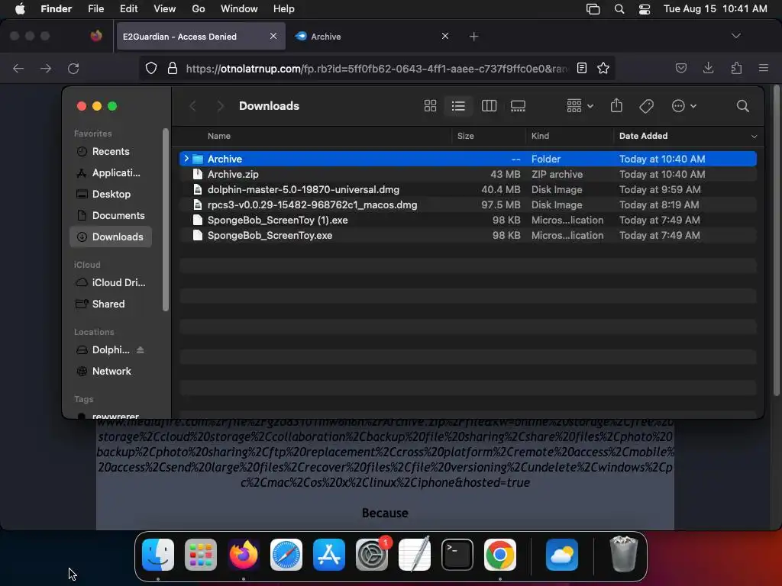The height and width of the screenshot is (586, 782).
Task: Open the Firefox downloads panel
Action: 708,68
